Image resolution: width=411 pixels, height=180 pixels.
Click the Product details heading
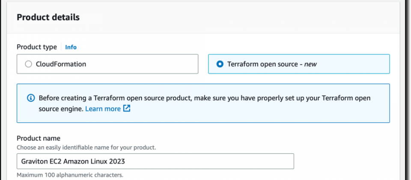[x=48, y=17]
